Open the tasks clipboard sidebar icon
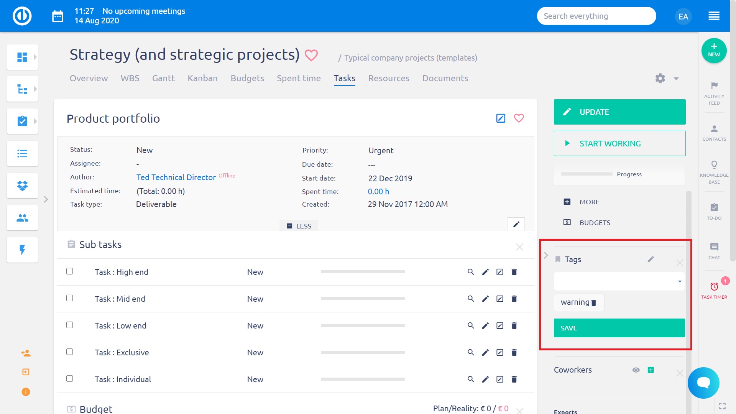Image resolution: width=736 pixels, height=414 pixels. 22,121
